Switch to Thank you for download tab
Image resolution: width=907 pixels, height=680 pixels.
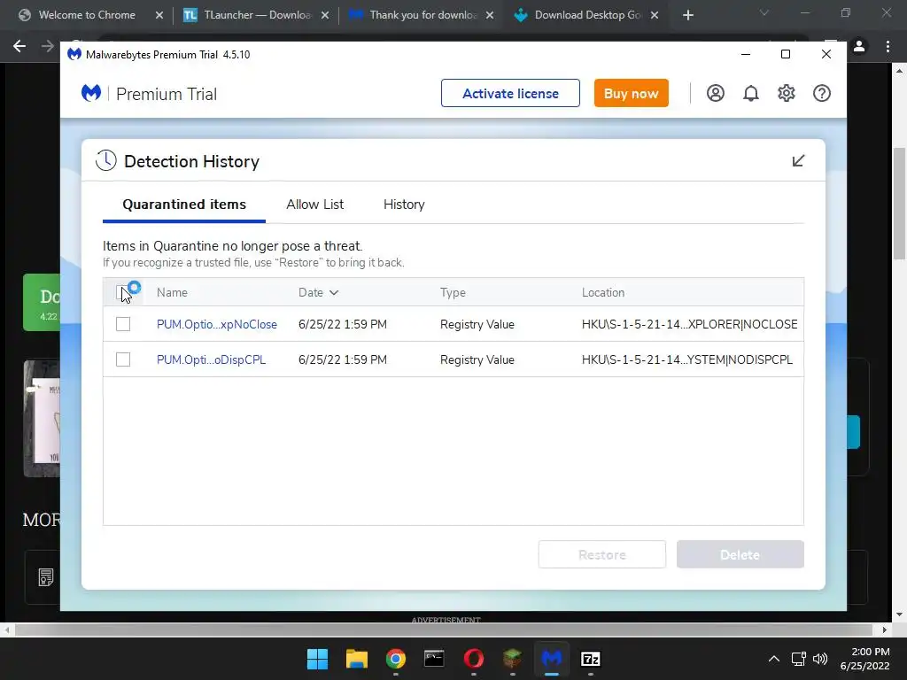click(422, 15)
